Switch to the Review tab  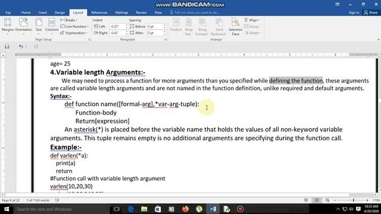point(141,12)
